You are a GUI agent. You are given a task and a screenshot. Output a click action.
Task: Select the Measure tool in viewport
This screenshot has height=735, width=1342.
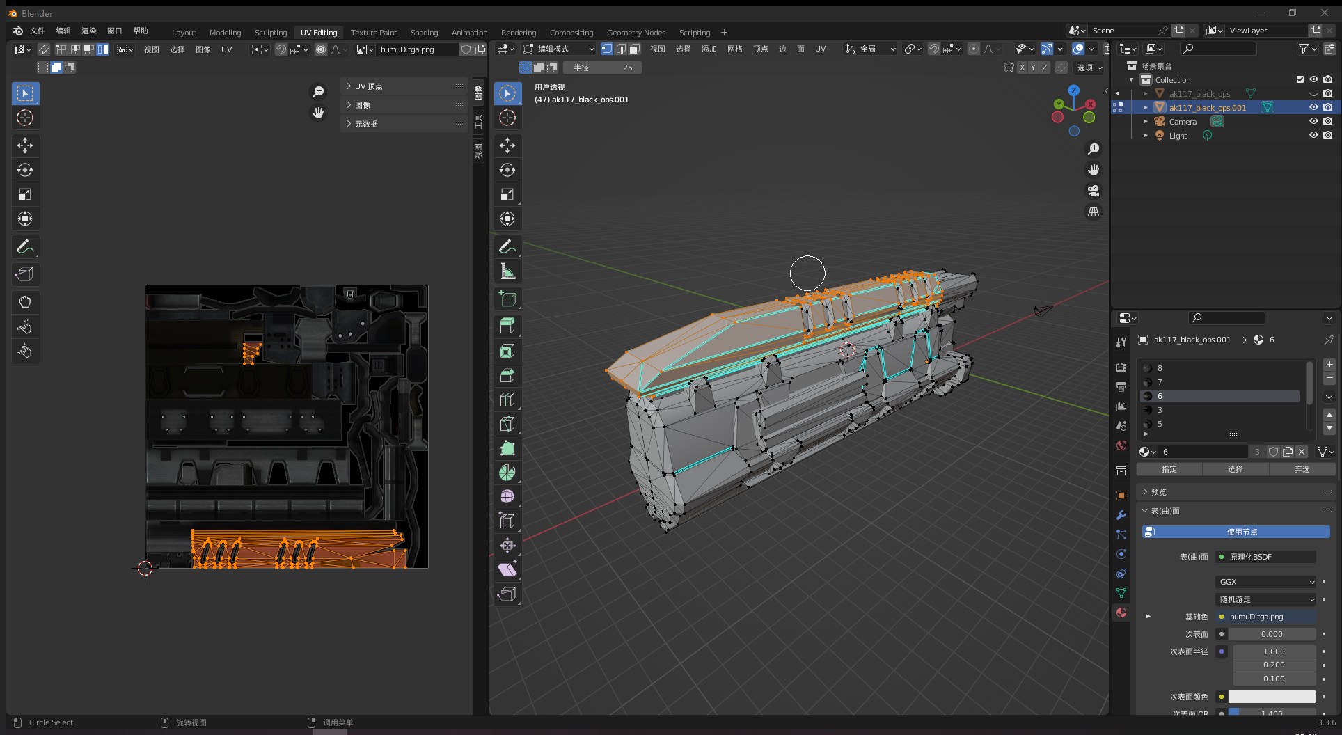pyautogui.click(x=507, y=271)
